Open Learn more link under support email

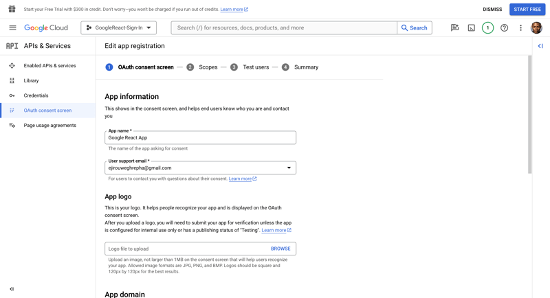[x=243, y=179]
